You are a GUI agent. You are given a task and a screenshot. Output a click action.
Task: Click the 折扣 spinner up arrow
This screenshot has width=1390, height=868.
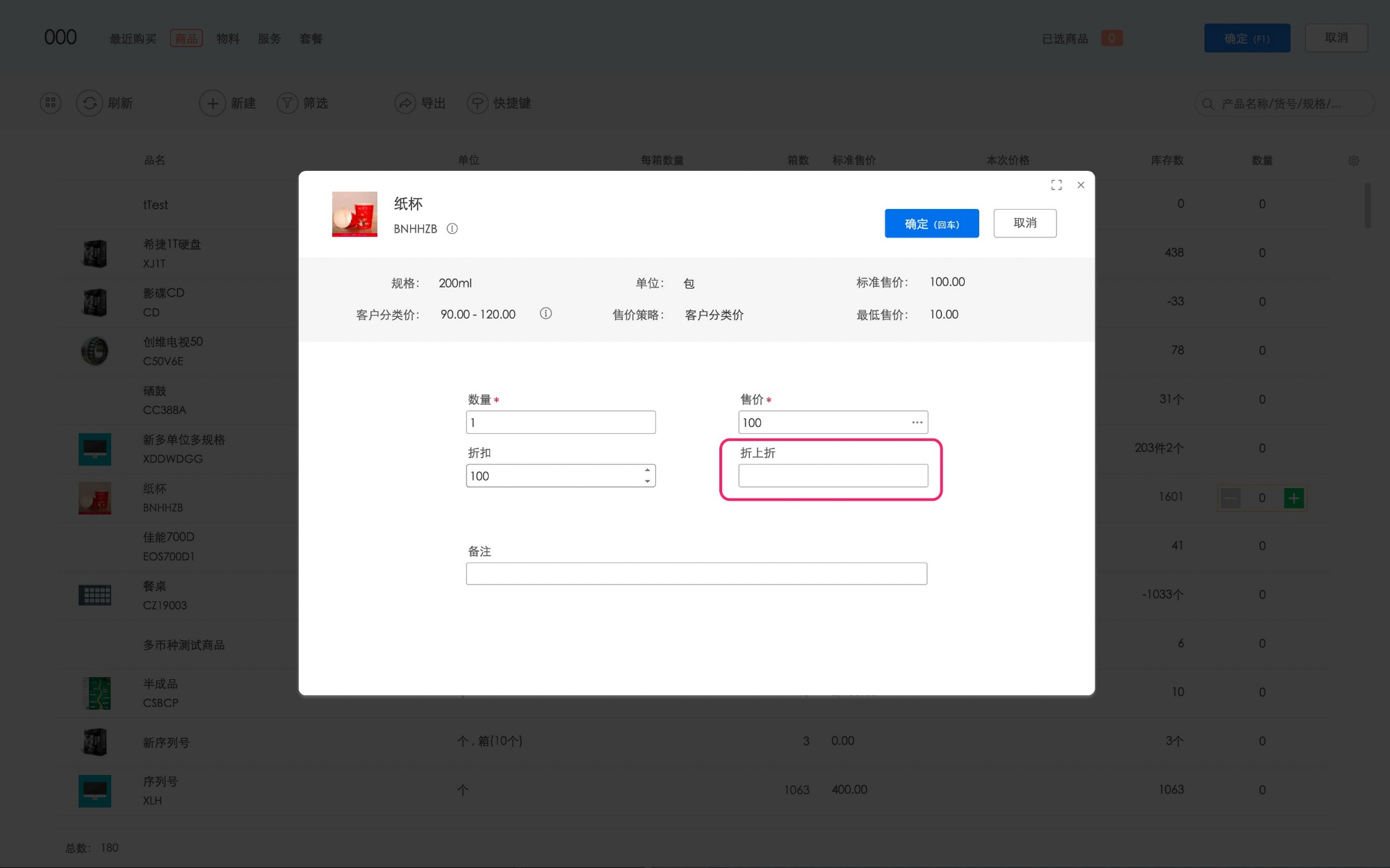pos(647,470)
